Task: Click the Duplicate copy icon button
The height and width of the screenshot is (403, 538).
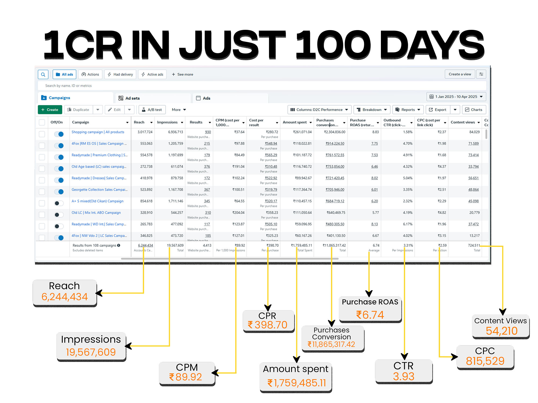Action: coord(78,110)
